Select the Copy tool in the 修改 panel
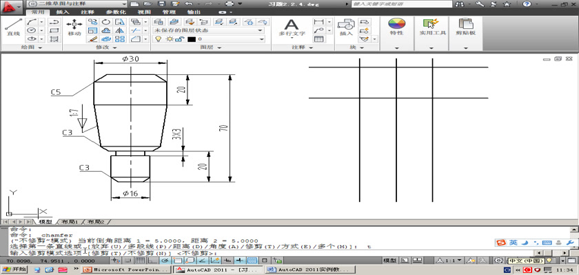 [92, 22]
